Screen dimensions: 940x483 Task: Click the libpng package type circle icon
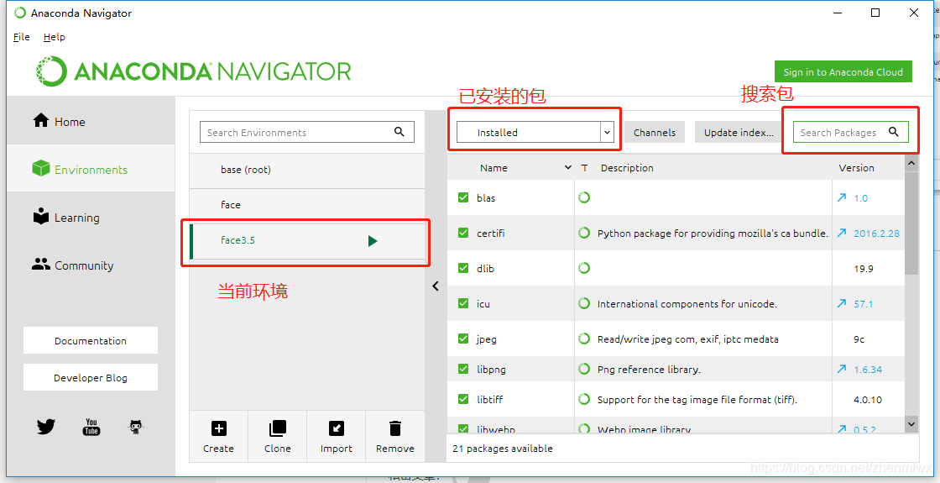coord(584,369)
